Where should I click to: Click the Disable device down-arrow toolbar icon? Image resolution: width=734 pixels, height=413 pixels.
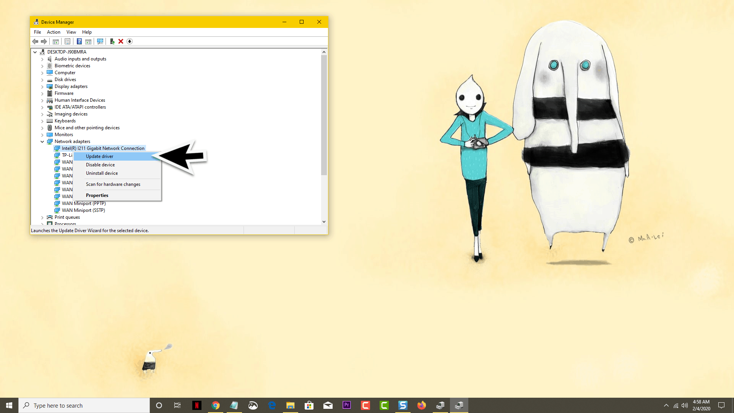(x=130, y=41)
